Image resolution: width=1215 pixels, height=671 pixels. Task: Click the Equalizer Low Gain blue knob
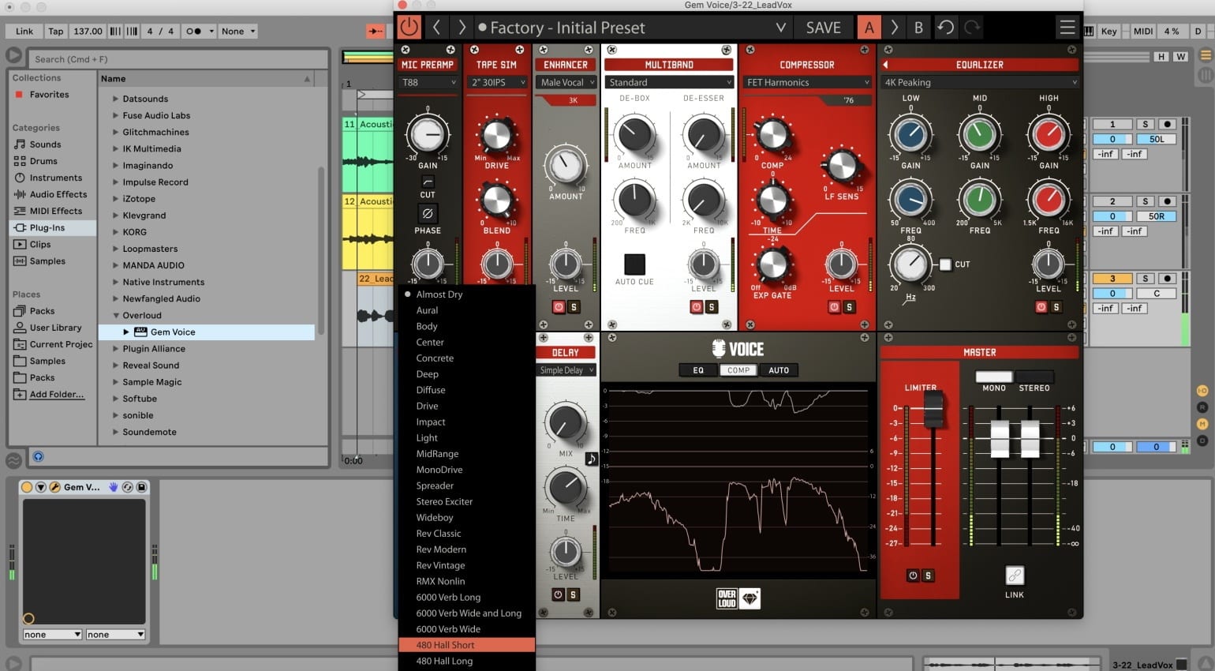point(910,135)
